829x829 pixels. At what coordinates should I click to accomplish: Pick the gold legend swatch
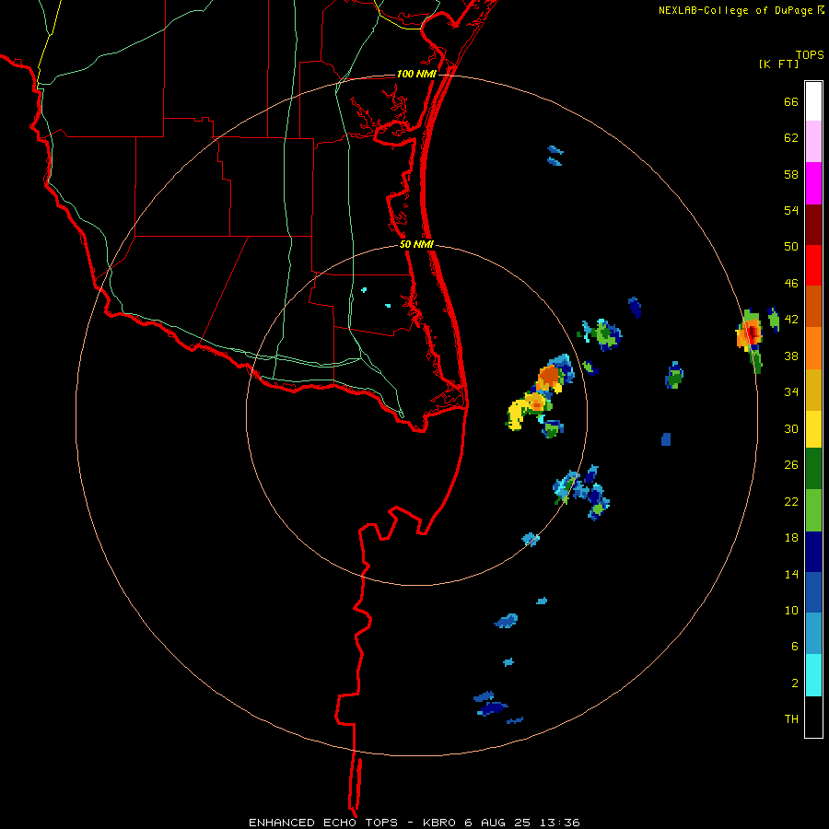pos(813,390)
